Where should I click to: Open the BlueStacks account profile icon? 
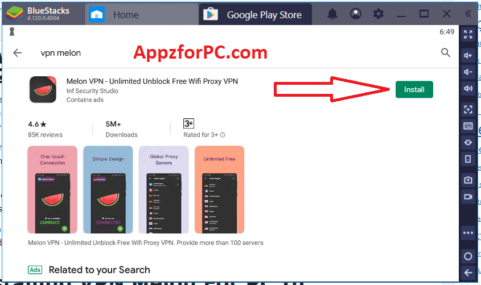(356, 14)
